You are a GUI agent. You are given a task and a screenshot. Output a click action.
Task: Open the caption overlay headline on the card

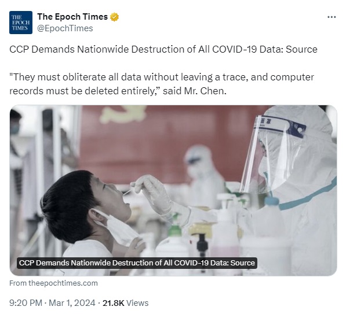[137, 263]
